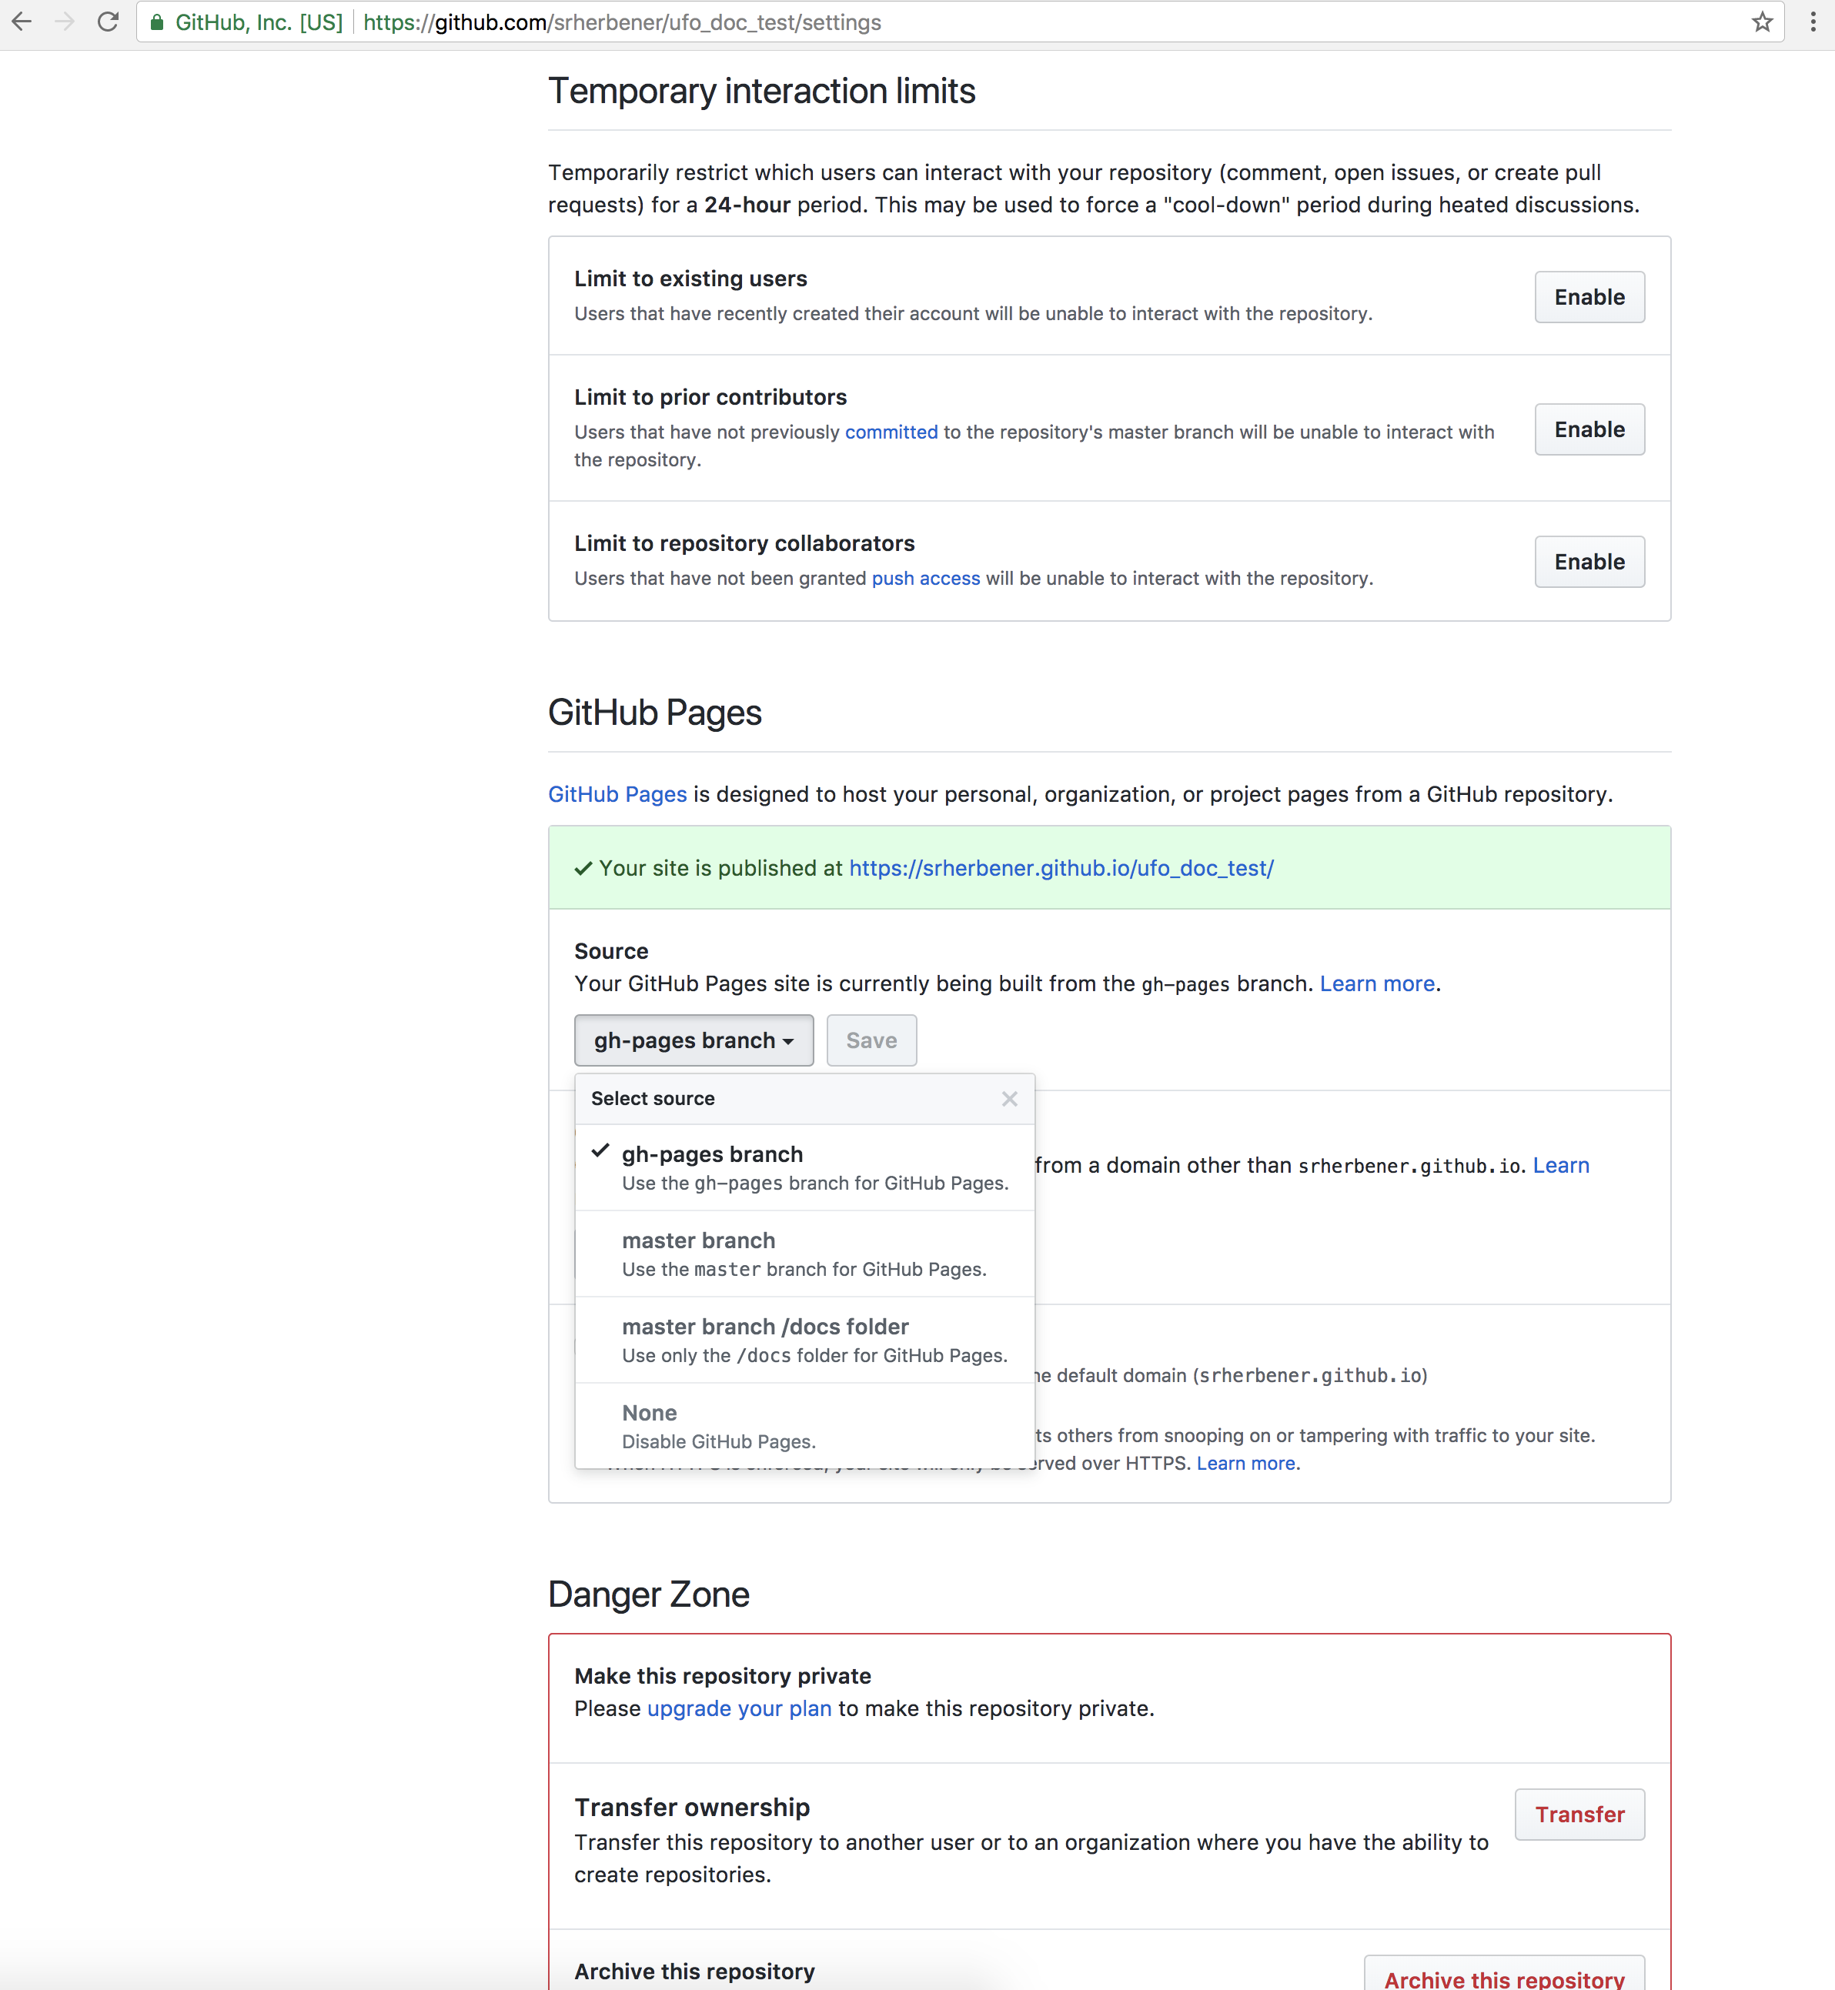The width and height of the screenshot is (1835, 1990).
Task: Click the browser back arrow
Action: point(22,22)
